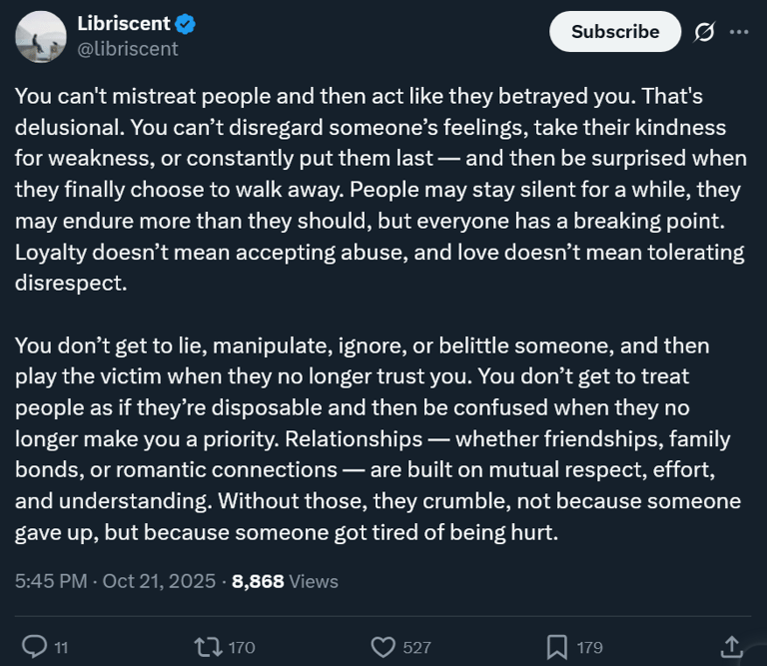
Task: Repost using the arrows repost icon
Action: coord(210,647)
